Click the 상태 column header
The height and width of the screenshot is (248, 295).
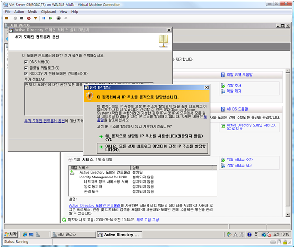[171, 168]
